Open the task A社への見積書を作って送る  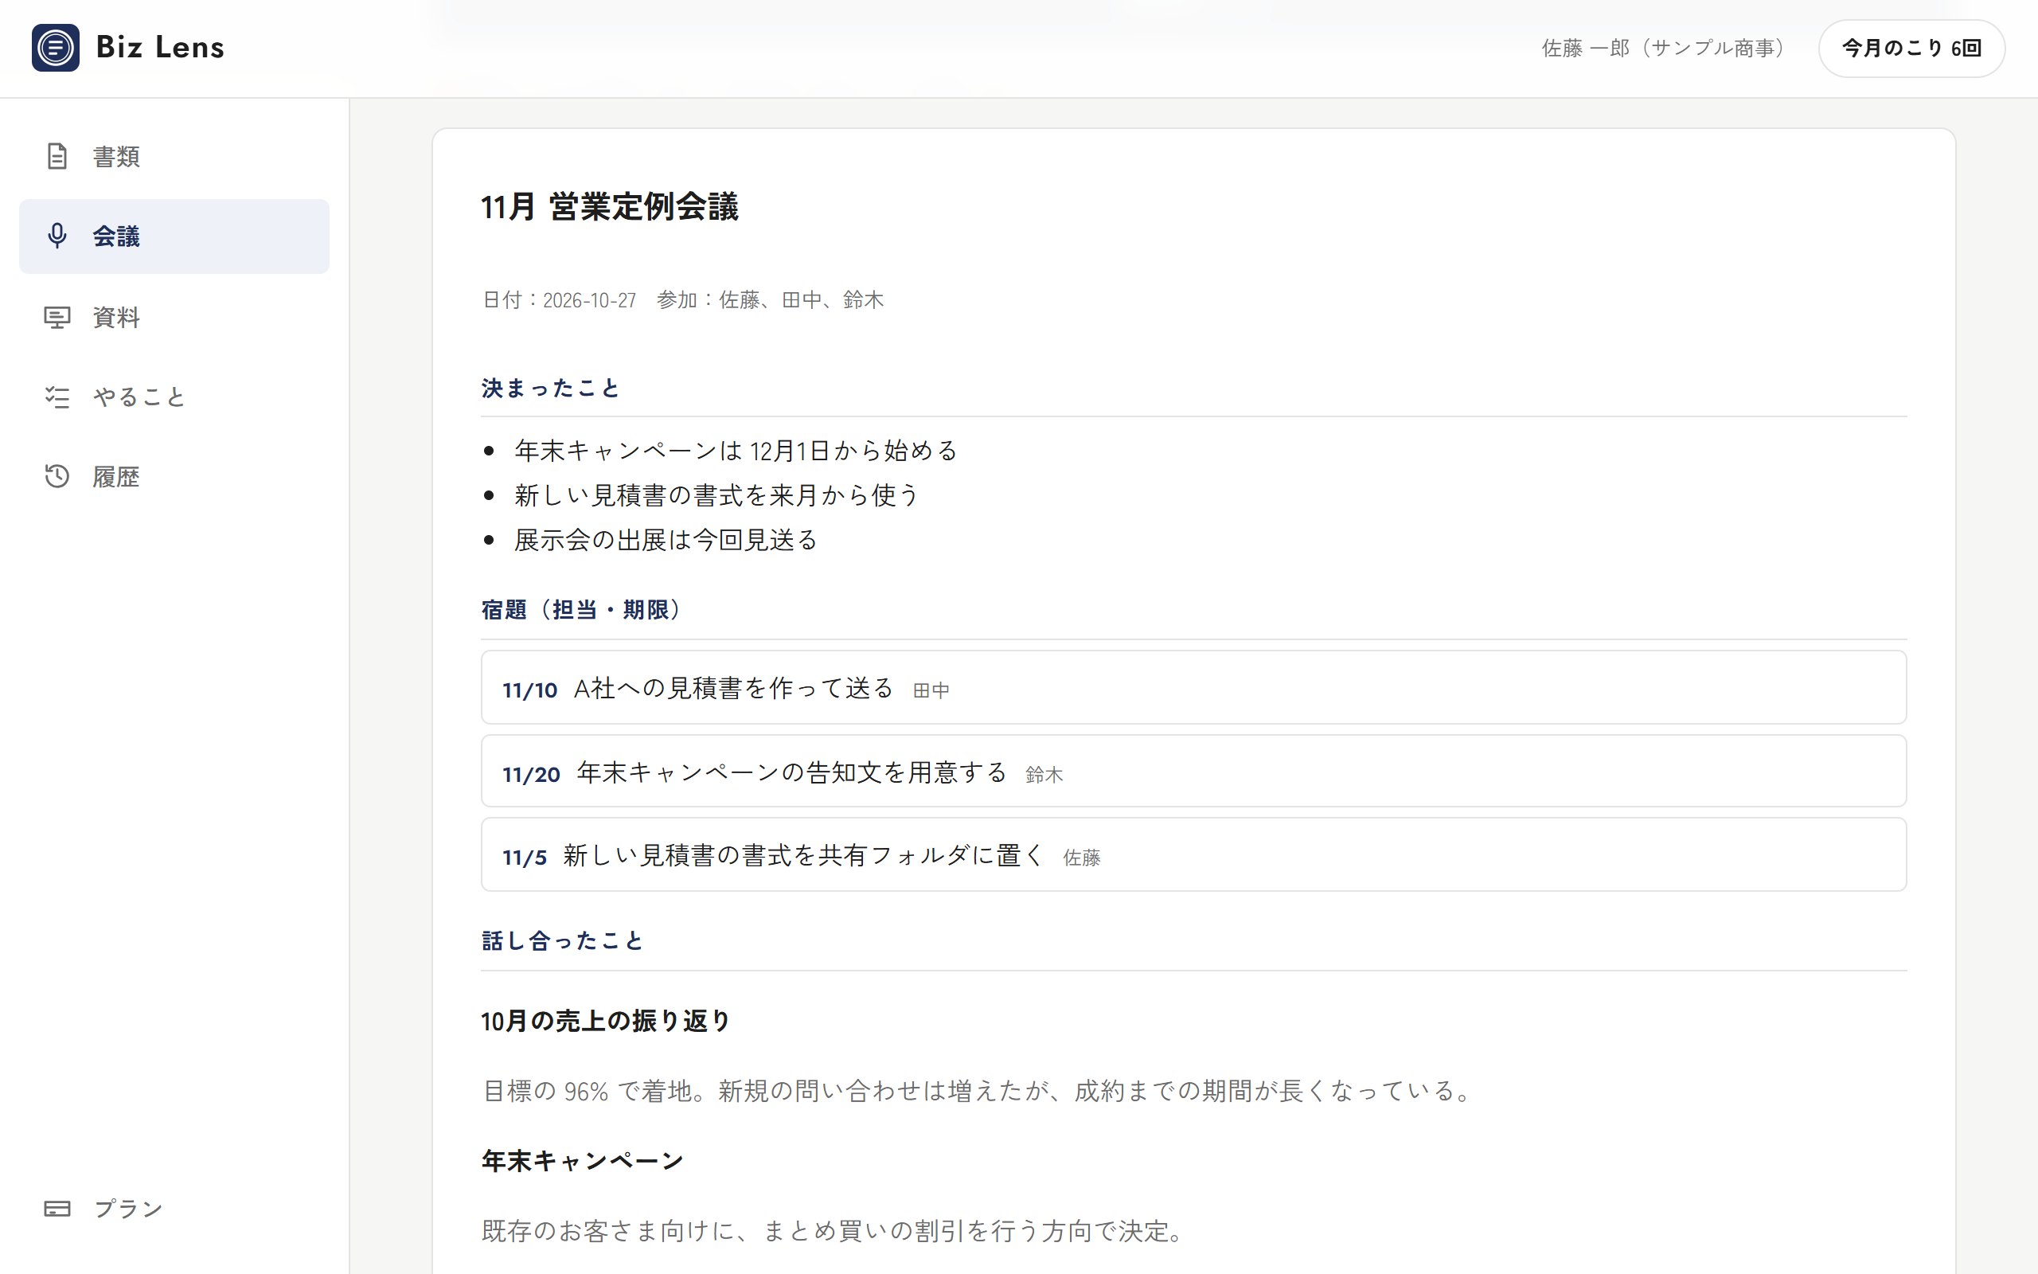coord(1193,687)
